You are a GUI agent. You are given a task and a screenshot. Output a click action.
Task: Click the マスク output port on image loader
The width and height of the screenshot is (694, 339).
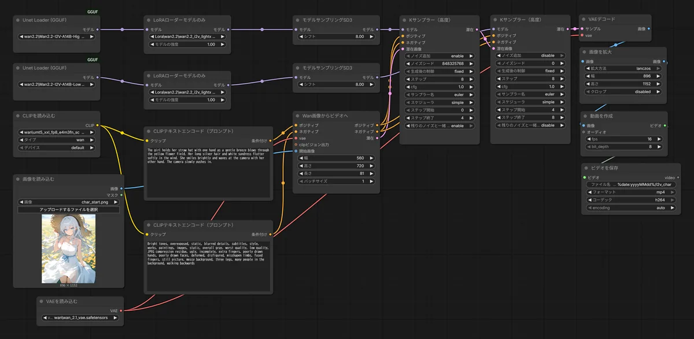point(121,195)
